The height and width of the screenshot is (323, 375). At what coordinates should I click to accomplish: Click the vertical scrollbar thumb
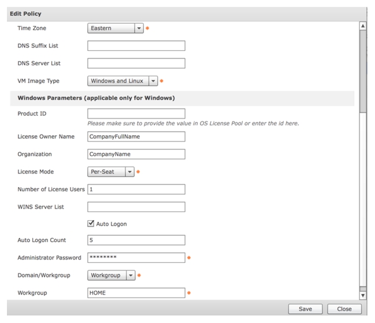click(363, 71)
